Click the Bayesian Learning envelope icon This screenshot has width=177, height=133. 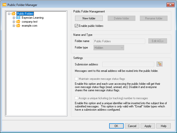tap(18, 18)
